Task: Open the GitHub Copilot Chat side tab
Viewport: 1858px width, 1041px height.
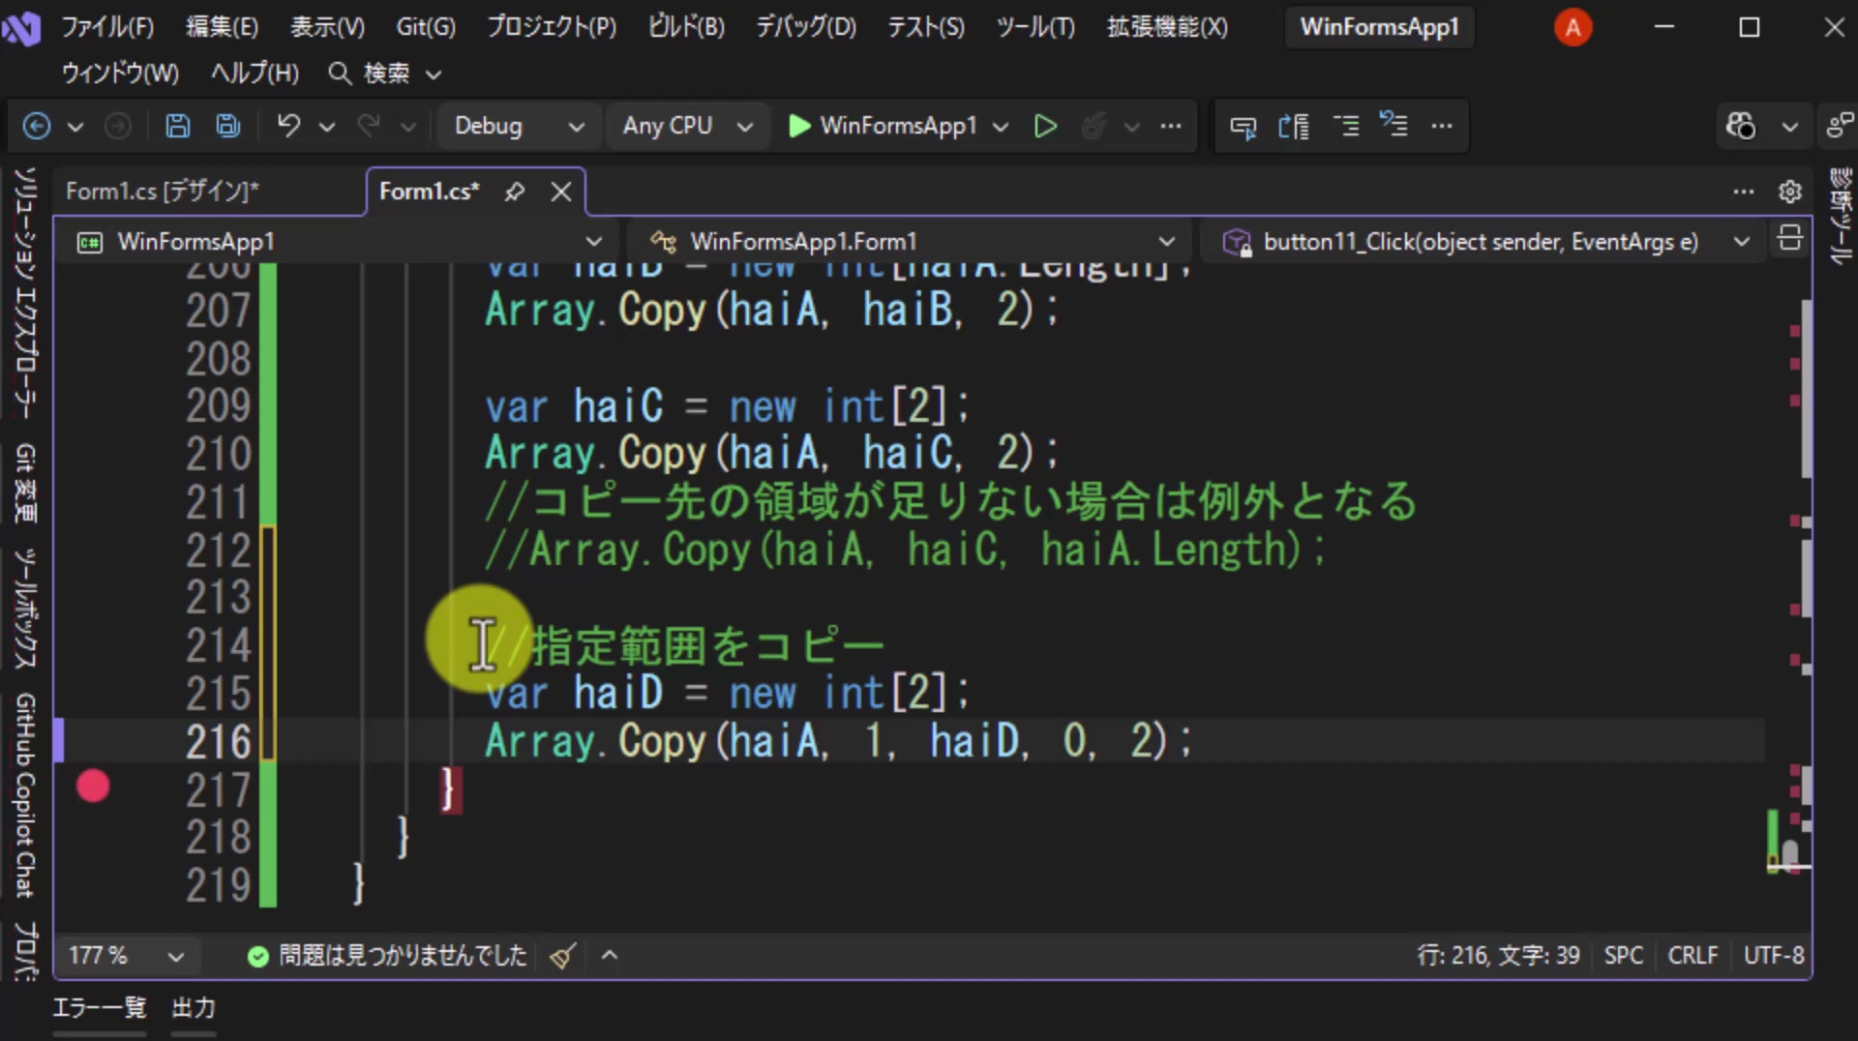Action: click(25, 795)
